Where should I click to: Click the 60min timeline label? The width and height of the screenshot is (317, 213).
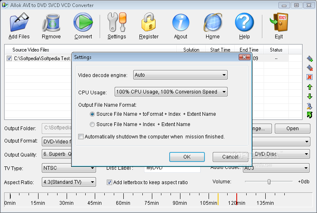pos(123,203)
